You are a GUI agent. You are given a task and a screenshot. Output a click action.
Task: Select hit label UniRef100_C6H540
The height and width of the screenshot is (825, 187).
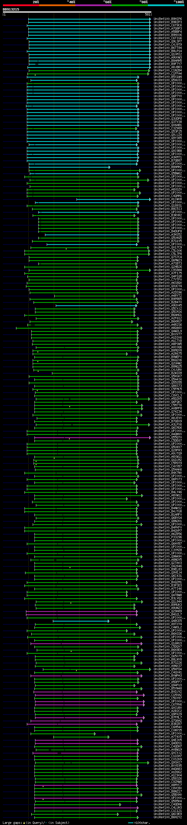coord(167,727)
